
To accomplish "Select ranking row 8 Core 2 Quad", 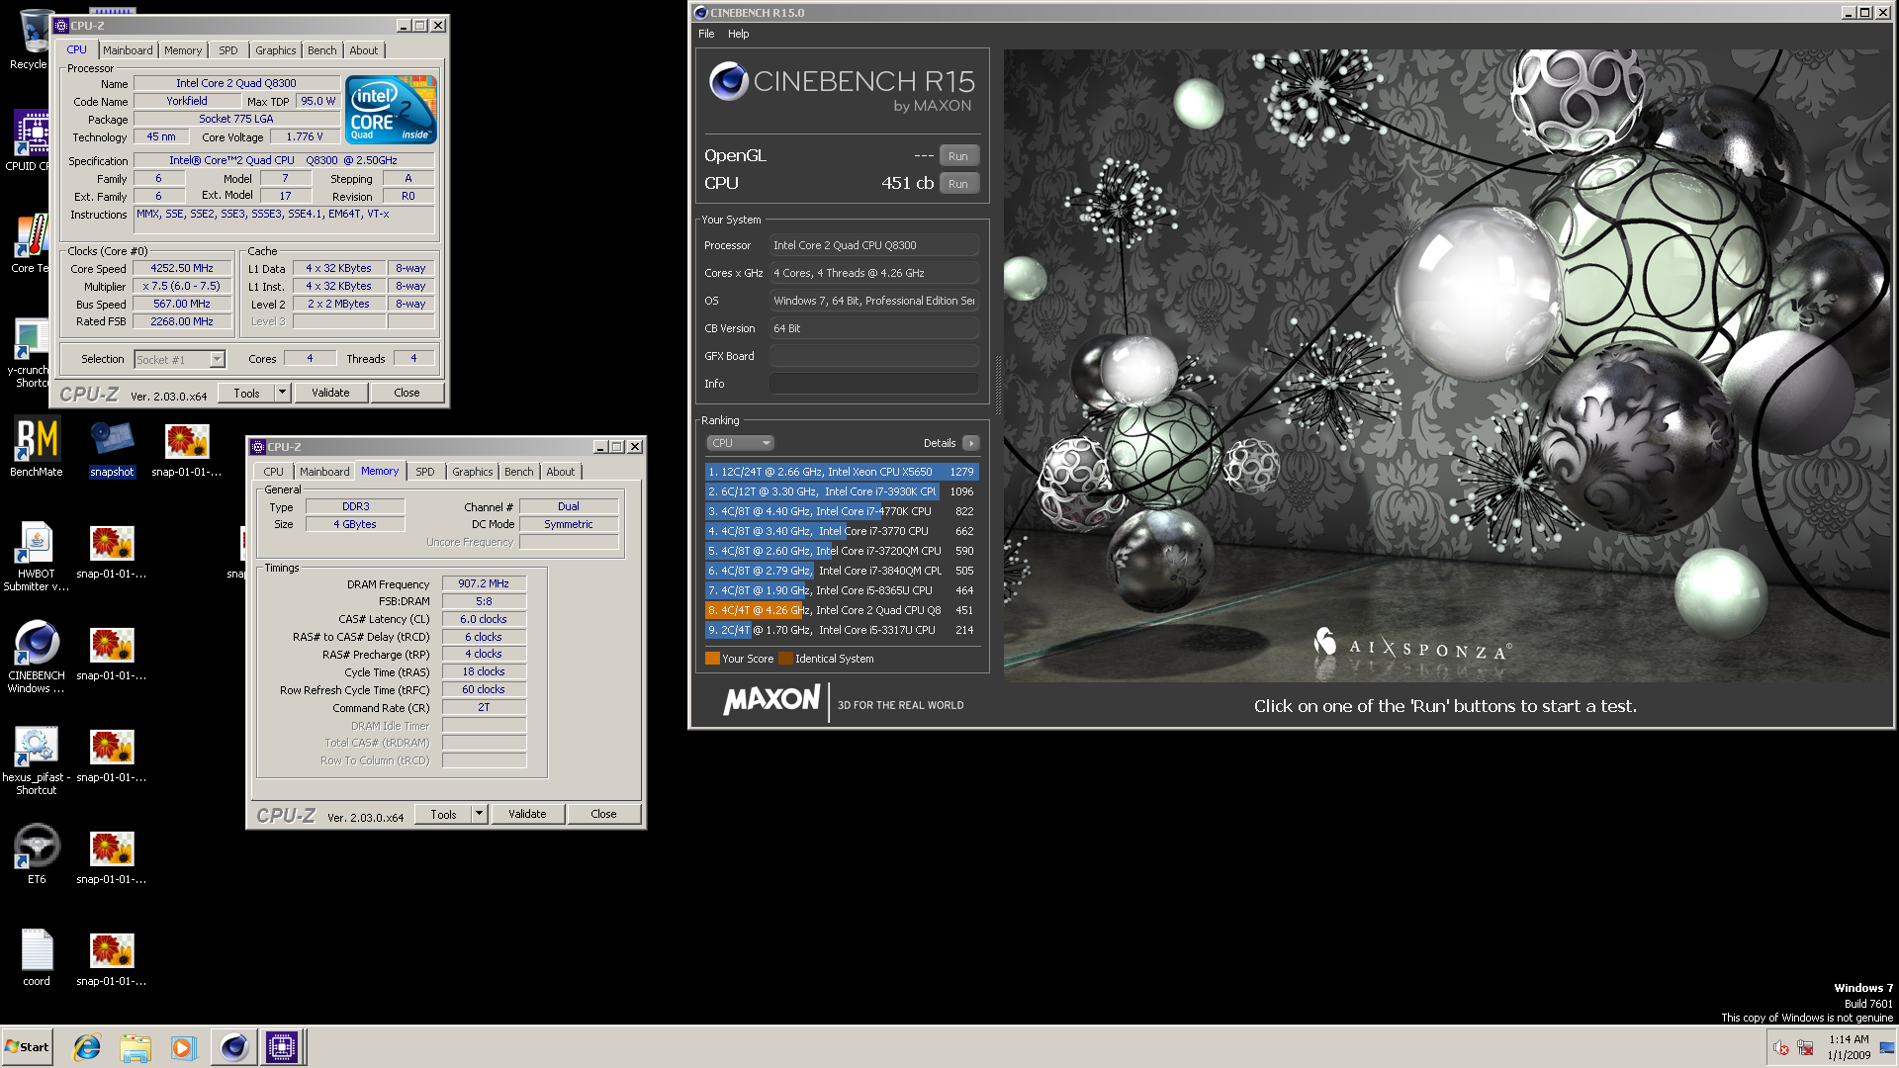I will click(842, 610).
